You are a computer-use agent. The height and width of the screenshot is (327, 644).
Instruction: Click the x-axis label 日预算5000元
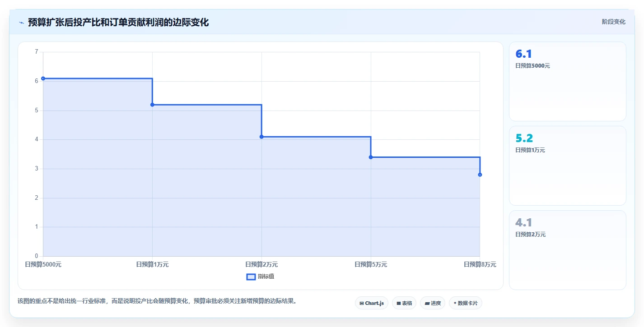43,264
